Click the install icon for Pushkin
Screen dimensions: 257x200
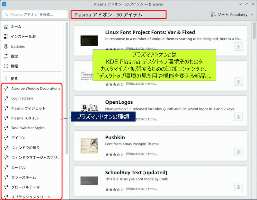tap(238, 151)
